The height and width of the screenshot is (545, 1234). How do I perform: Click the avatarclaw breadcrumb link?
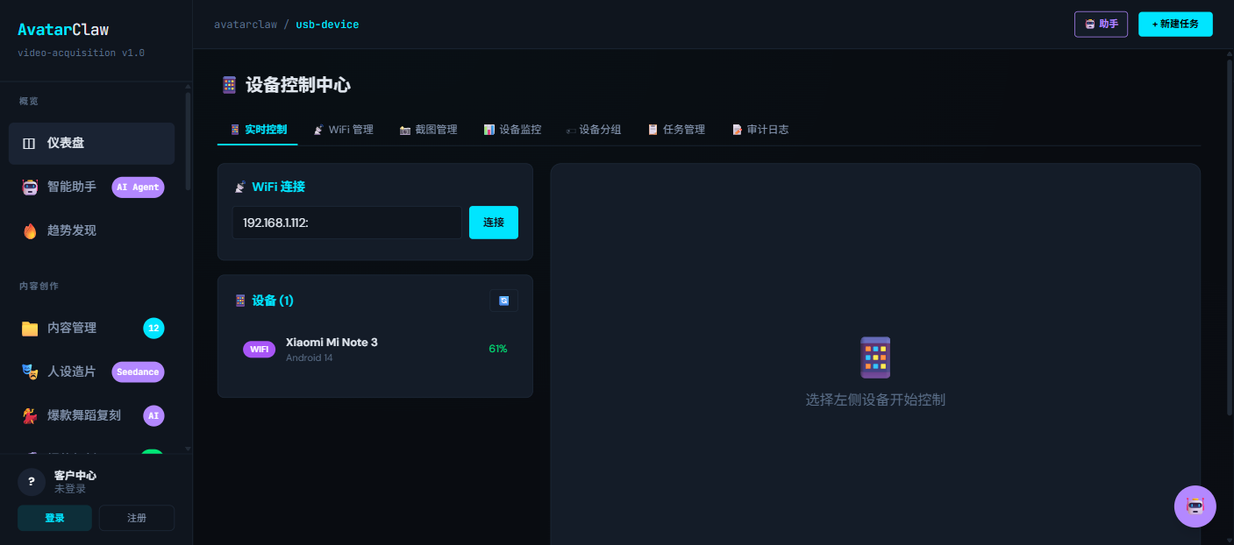[x=245, y=25]
